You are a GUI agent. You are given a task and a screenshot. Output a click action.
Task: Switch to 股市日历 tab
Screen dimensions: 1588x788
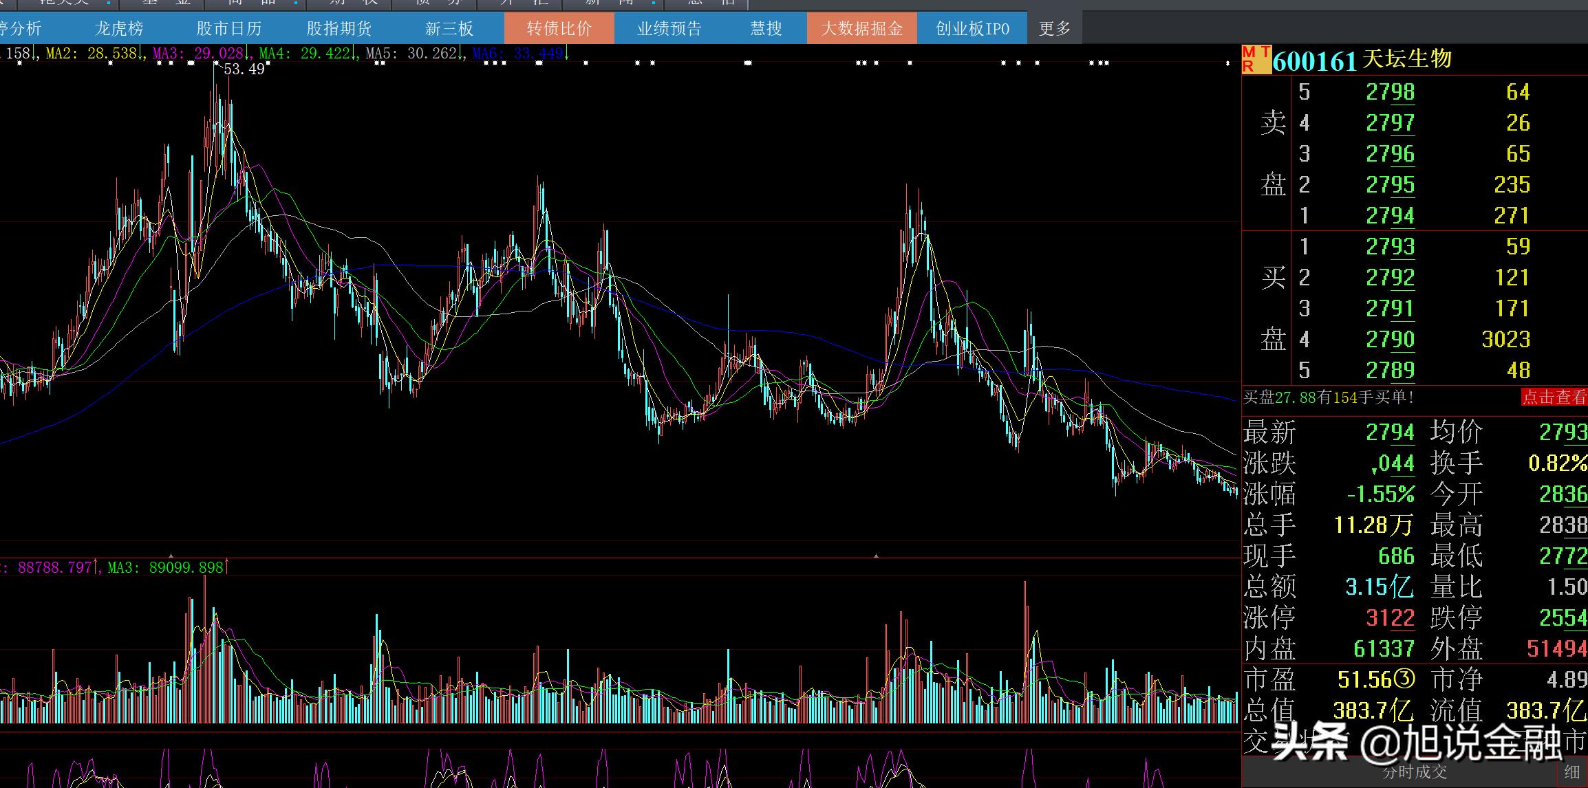(228, 28)
